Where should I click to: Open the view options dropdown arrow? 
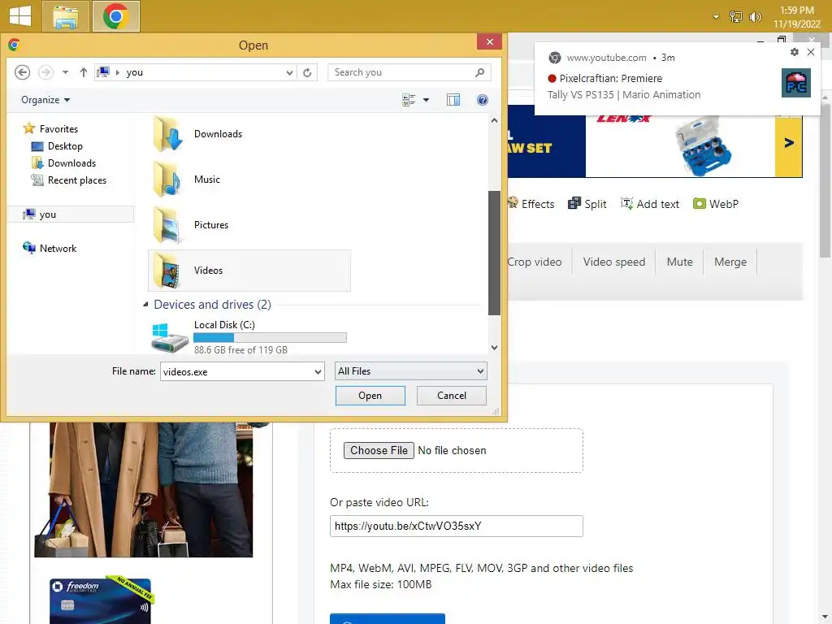tap(426, 100)
